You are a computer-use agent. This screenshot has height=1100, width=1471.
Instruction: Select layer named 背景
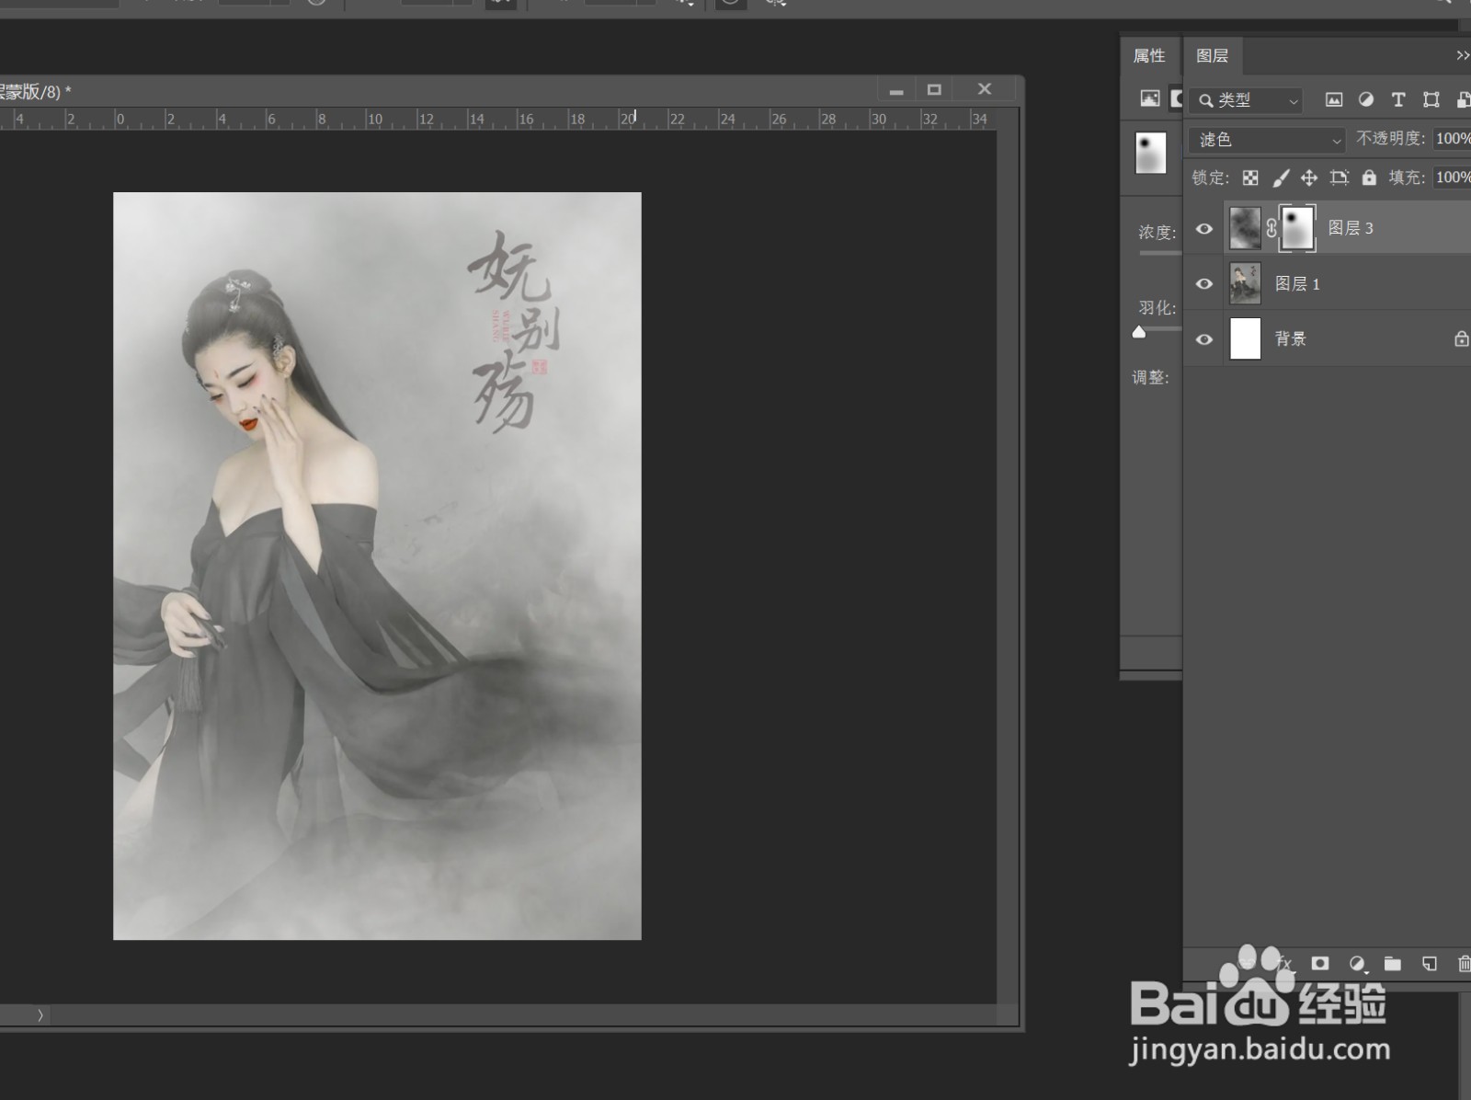click(x=1290, y=339)
